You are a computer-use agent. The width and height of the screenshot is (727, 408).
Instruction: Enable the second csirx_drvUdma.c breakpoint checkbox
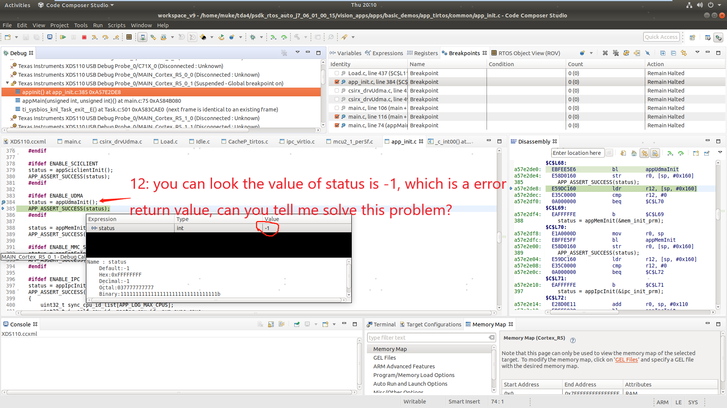337,99
